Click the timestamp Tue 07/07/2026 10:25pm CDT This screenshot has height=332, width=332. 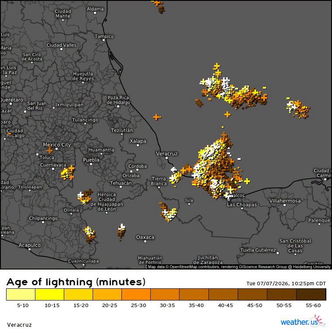(286, 284)
